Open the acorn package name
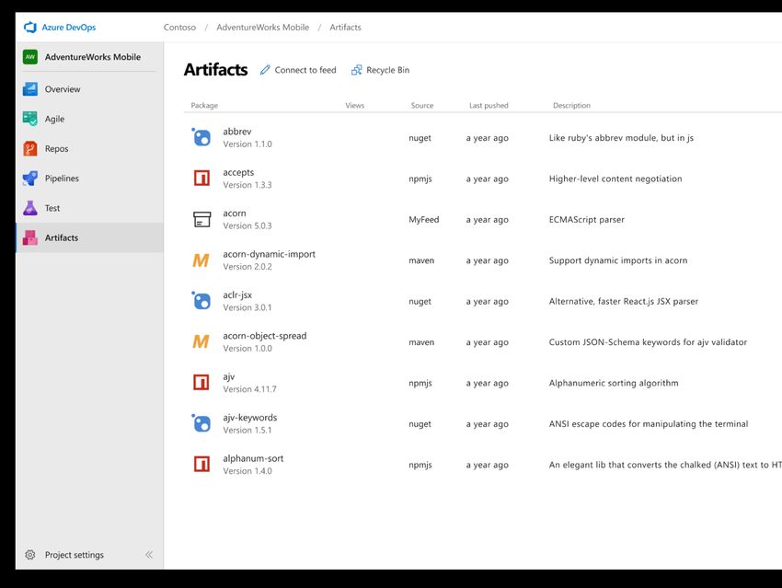This screenshot has width=782, height=588. 235,213
